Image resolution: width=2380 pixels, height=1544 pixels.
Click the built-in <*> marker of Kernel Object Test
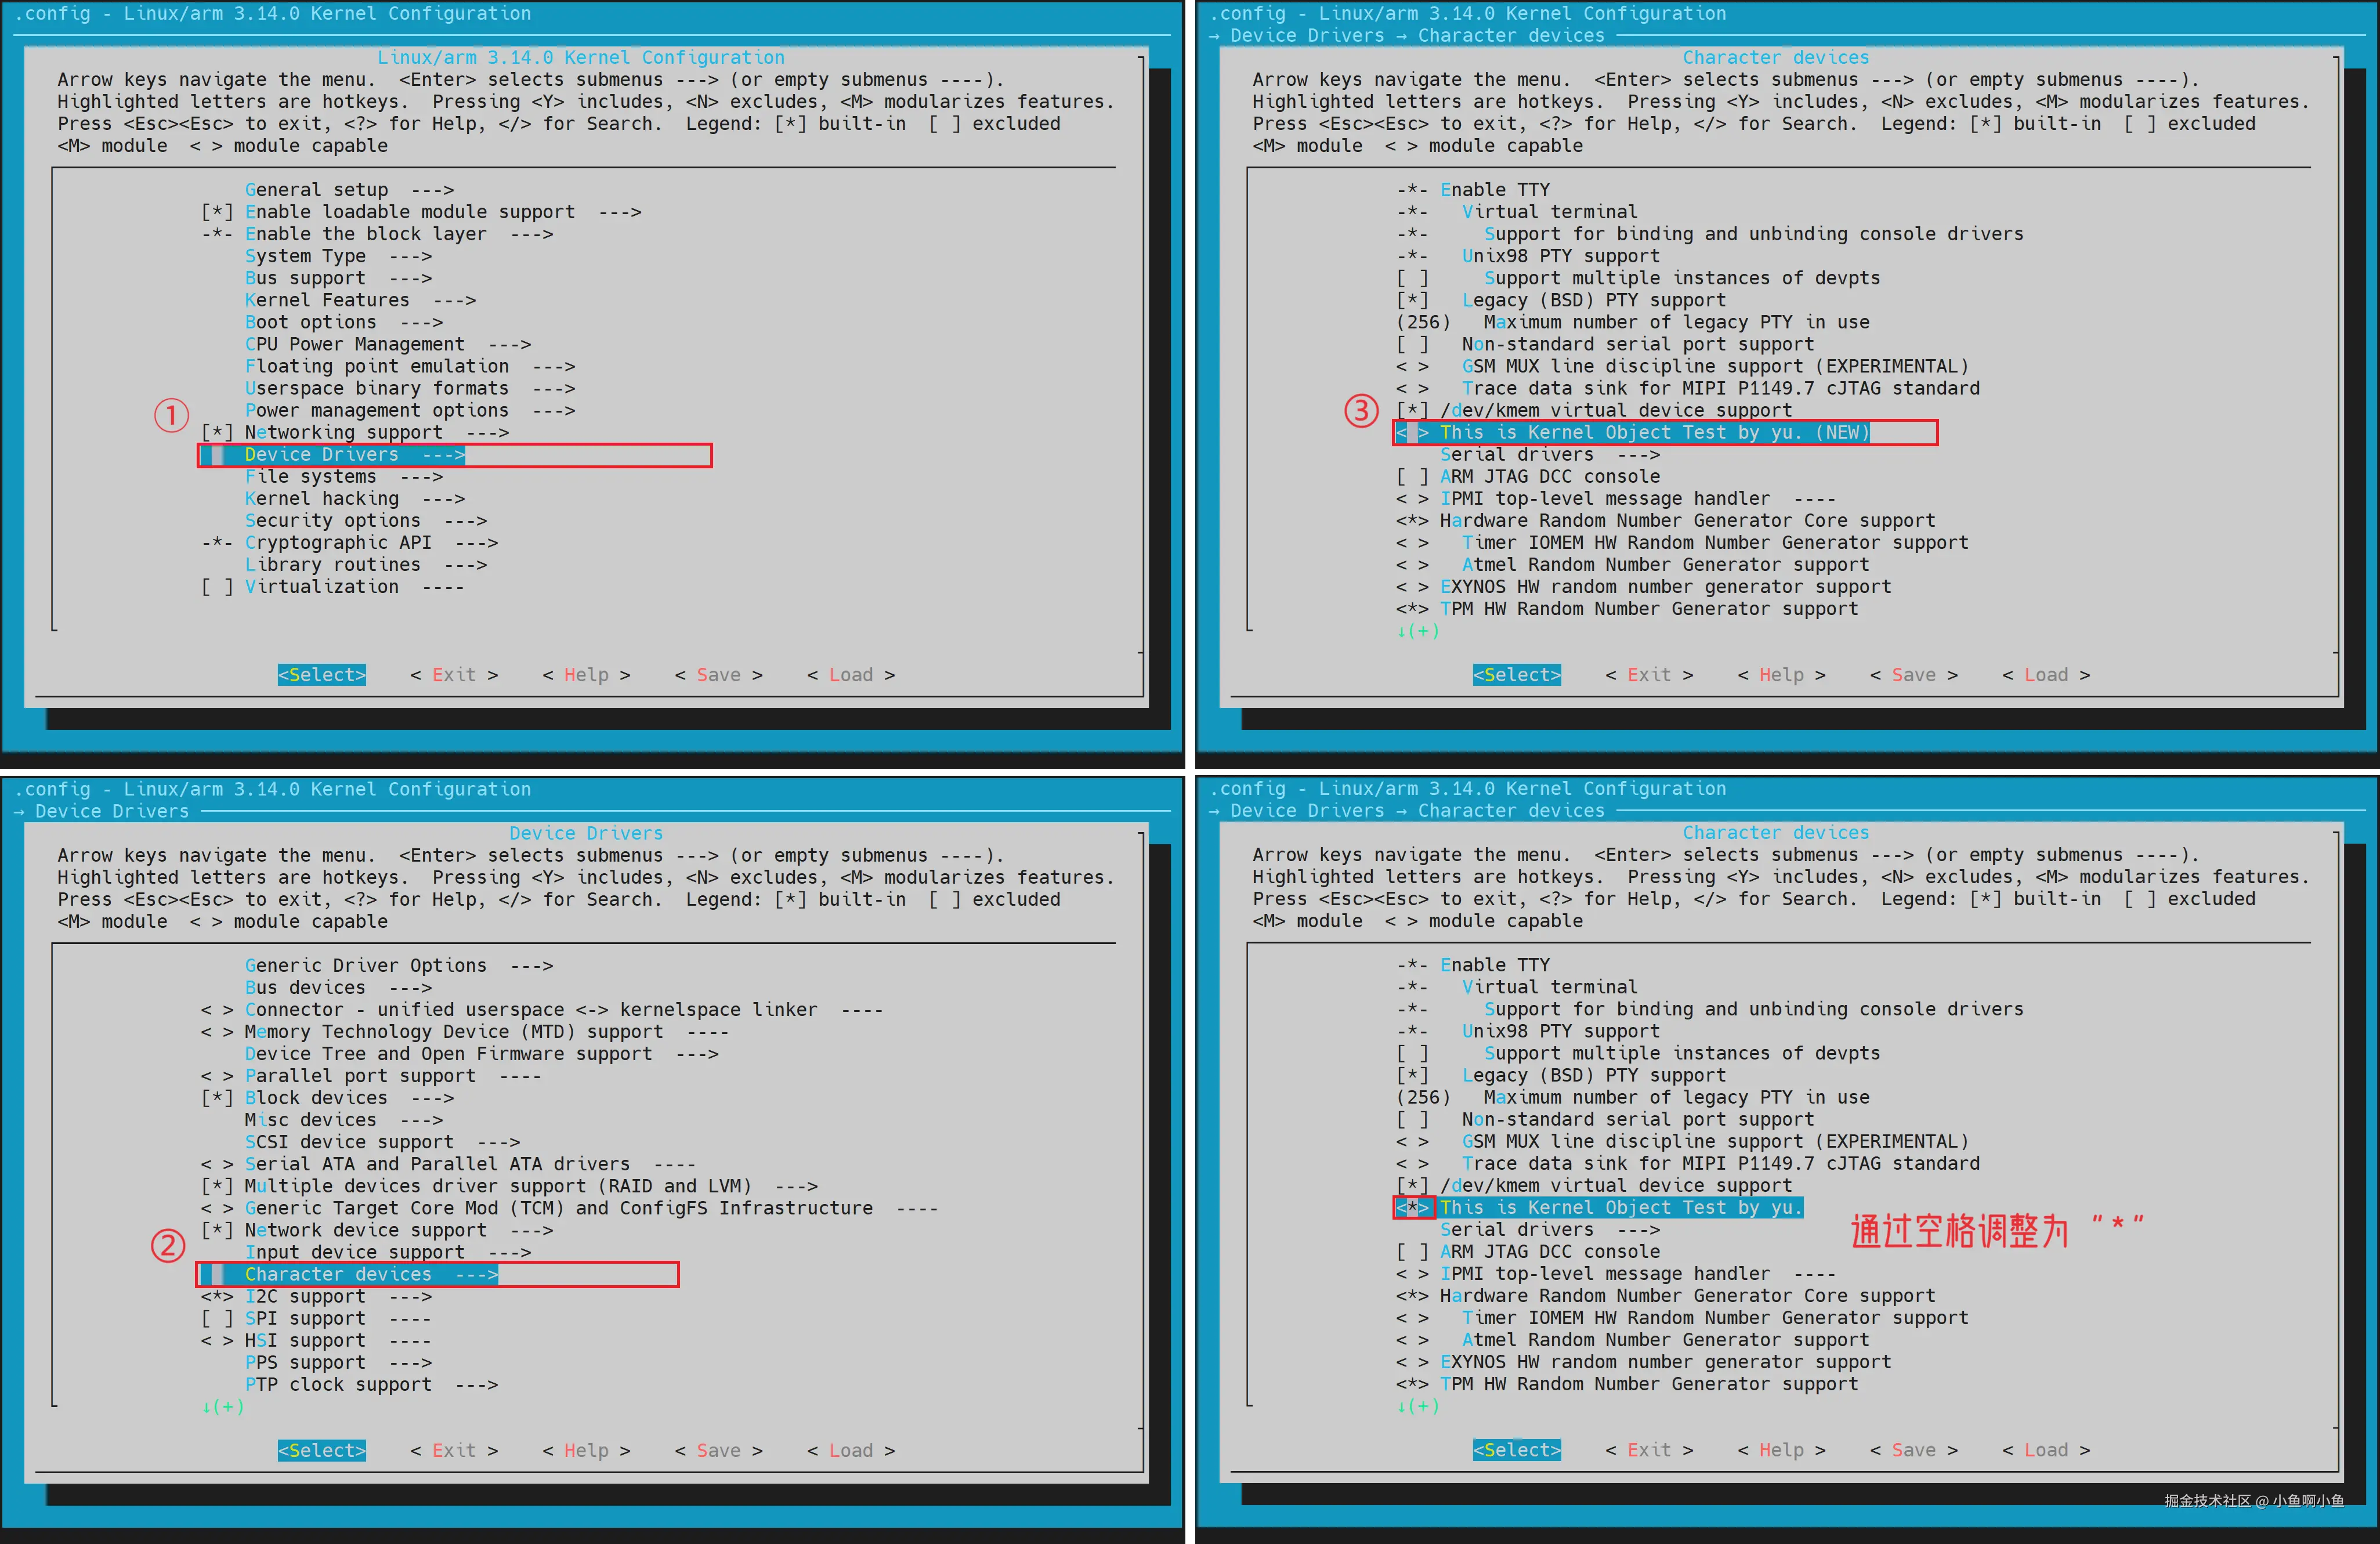click(1413, 1208)
